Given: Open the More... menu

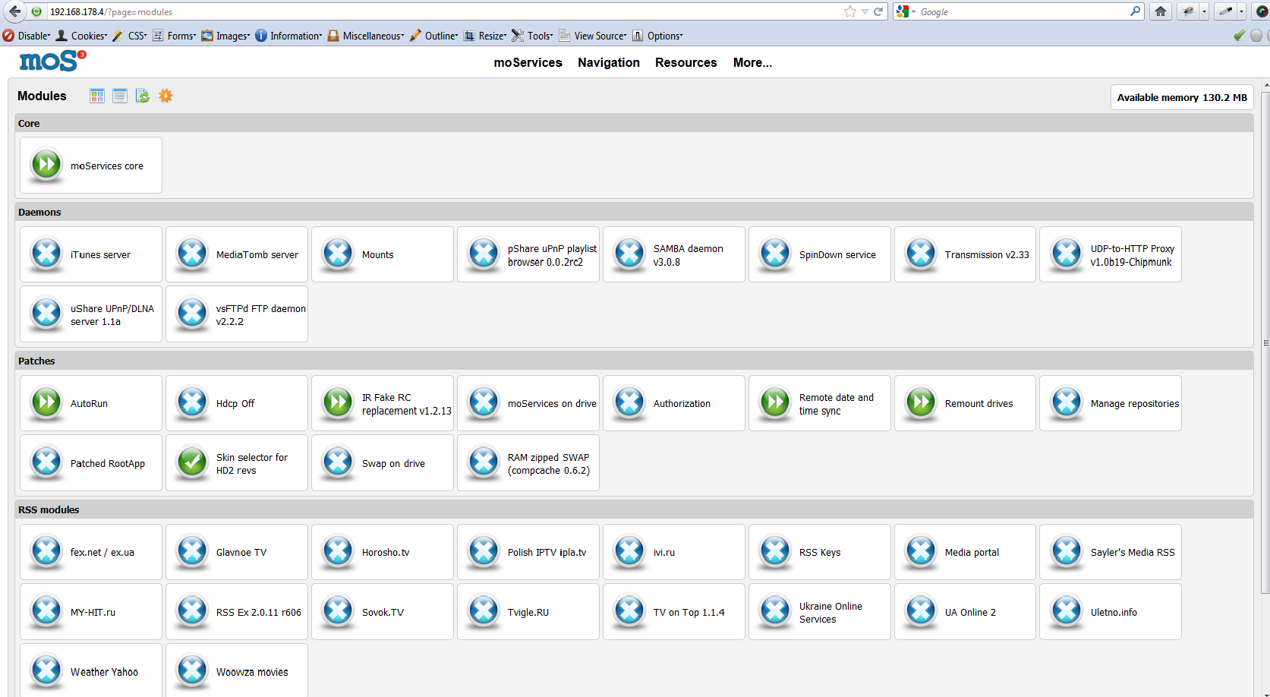Looking at the screenshot, I should (752, 62).
